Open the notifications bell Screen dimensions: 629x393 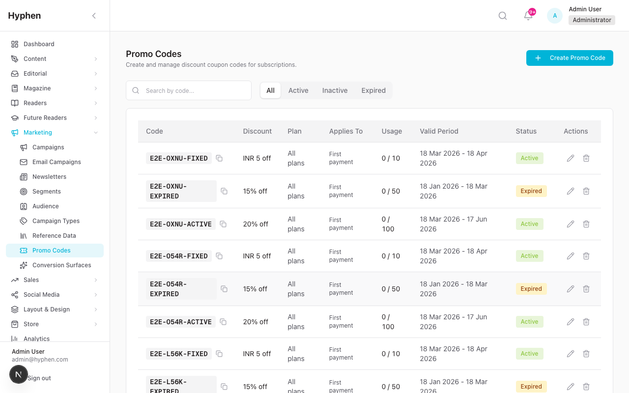tap(528, 16)
